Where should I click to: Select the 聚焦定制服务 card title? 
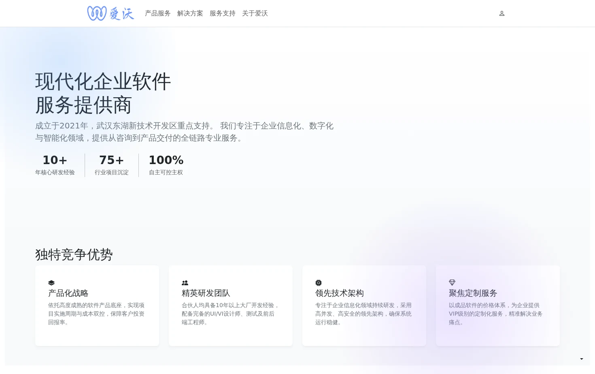[x=473, y=293]
